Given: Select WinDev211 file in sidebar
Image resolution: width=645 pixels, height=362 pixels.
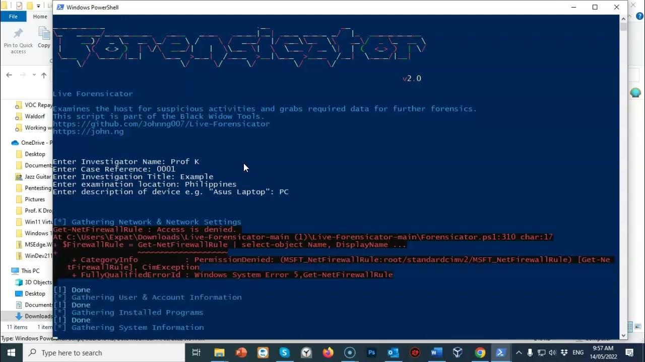Looking at the screenshot, I should [x=34, y=255].
